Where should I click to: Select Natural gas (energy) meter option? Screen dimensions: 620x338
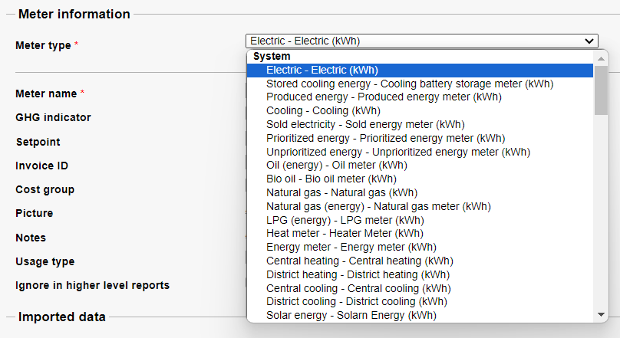coord(378,206)
